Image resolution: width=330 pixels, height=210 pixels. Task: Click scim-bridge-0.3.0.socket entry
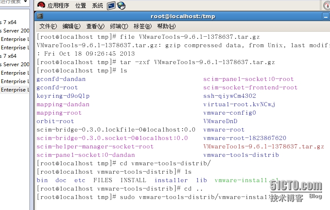[x=112, y=138]
